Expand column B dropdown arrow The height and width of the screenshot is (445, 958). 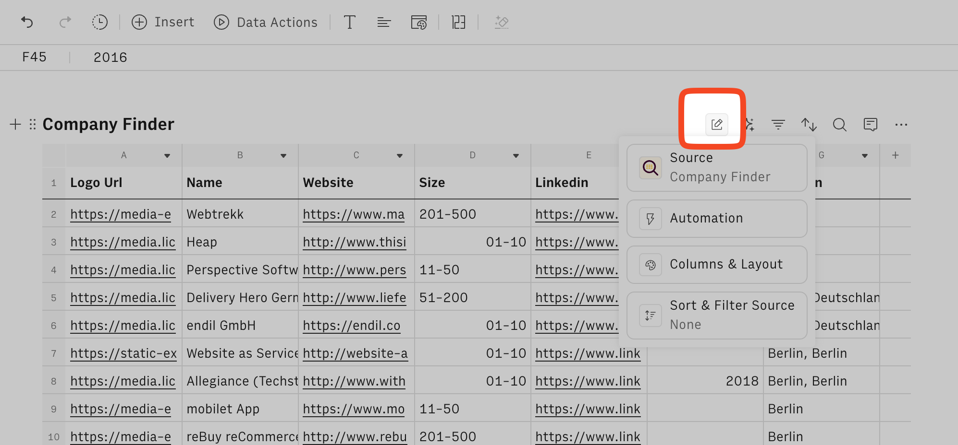coord(283,156)
